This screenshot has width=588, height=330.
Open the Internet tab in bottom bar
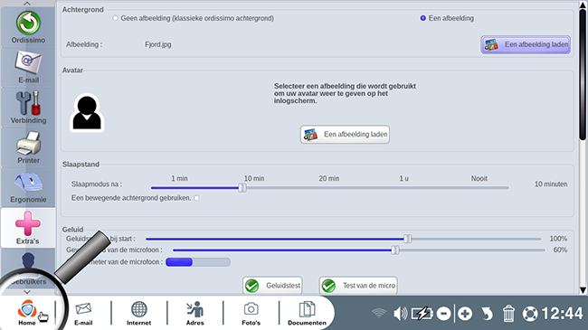tap(138, 313)
